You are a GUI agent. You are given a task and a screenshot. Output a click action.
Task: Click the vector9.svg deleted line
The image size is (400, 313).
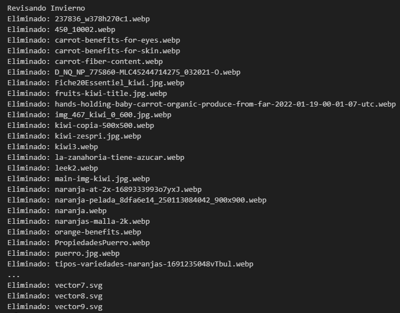pyautogui.click(x=79, y=307)
